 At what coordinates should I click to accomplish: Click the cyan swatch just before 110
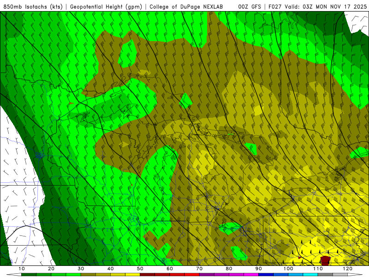click(x=310, y=275)
